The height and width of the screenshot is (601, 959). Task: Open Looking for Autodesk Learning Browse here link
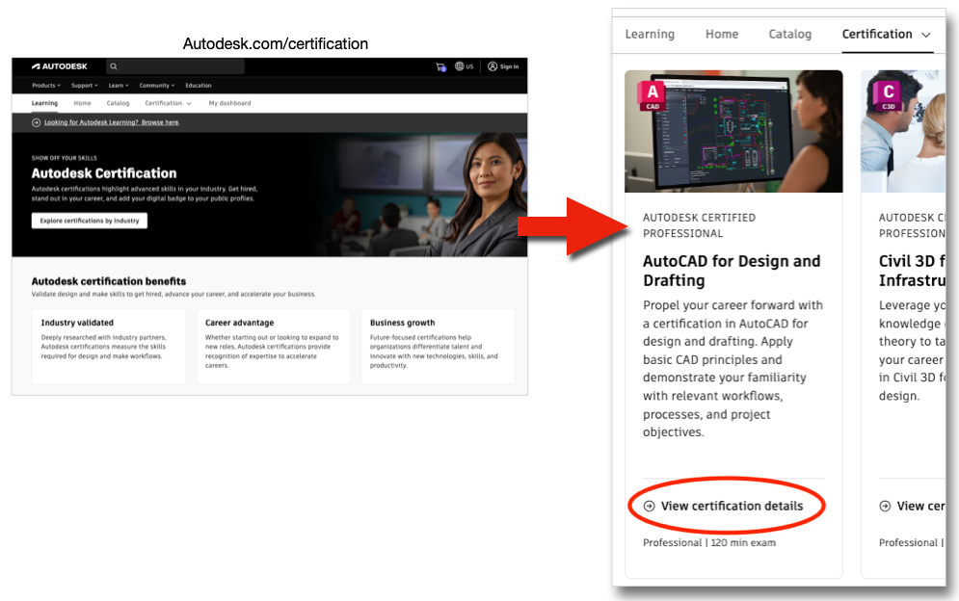coord(111,122)
